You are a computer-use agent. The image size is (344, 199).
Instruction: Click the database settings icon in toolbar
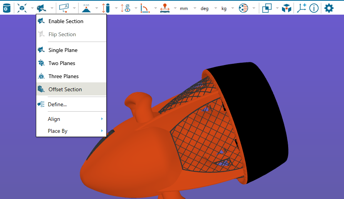pyautogui.click(x=7, y=8)
